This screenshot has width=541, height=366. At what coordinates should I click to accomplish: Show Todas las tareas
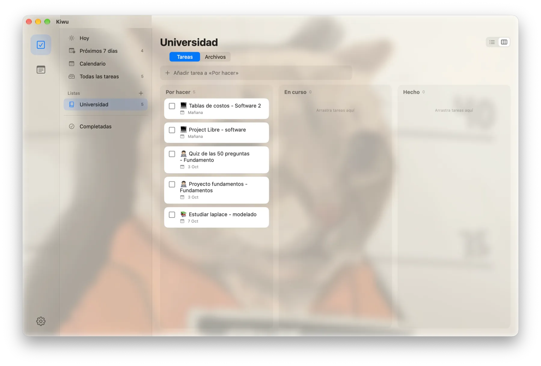[x=105, y=76]
